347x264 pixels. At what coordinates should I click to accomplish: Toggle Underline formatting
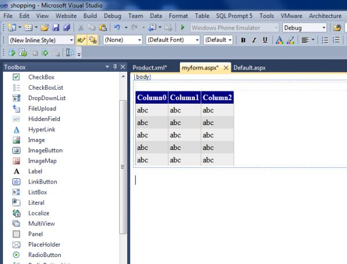pyautogui.click(x=265, y=40)
